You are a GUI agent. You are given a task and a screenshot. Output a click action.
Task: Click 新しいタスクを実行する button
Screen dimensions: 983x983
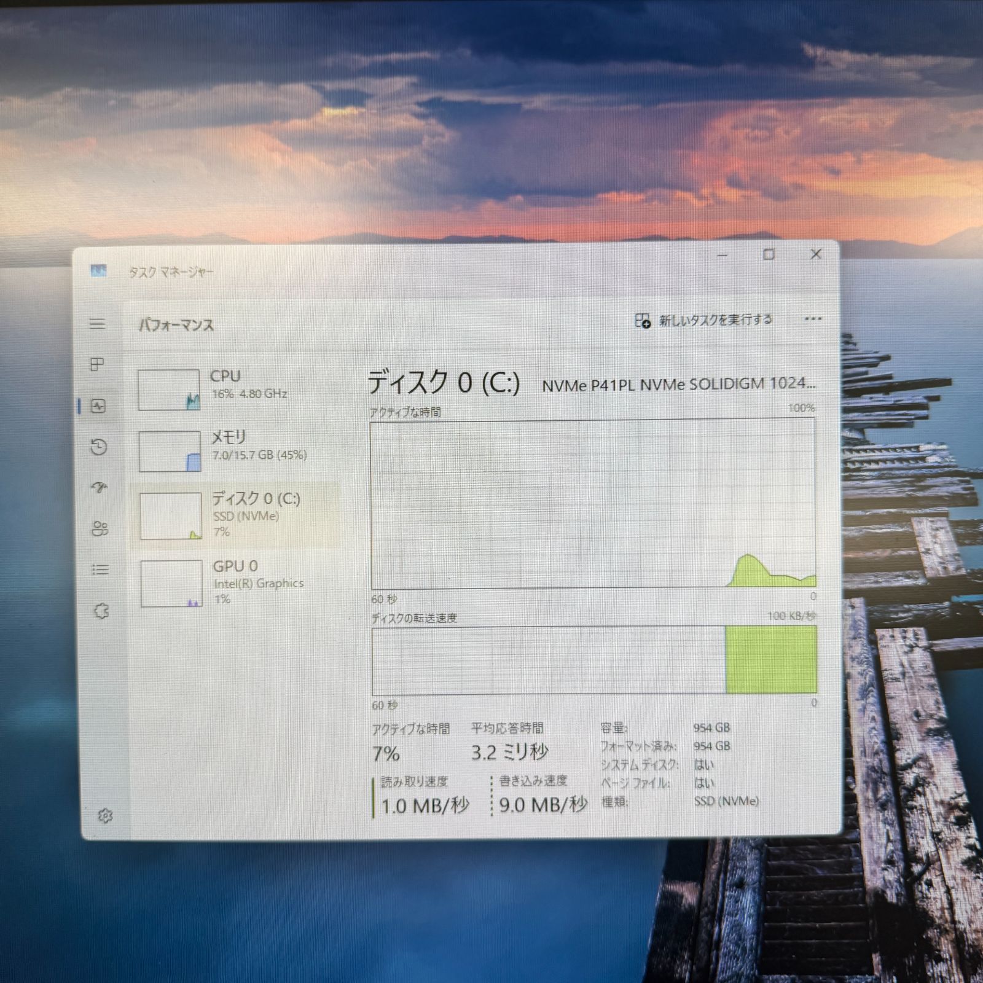pos(704,320)
